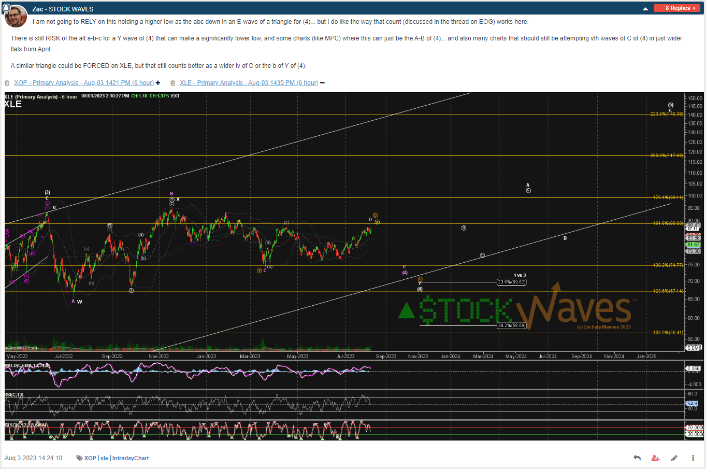
Task: Click the Aug 3 2023 14:24:10 timestamp
Action: click(34, 458)
